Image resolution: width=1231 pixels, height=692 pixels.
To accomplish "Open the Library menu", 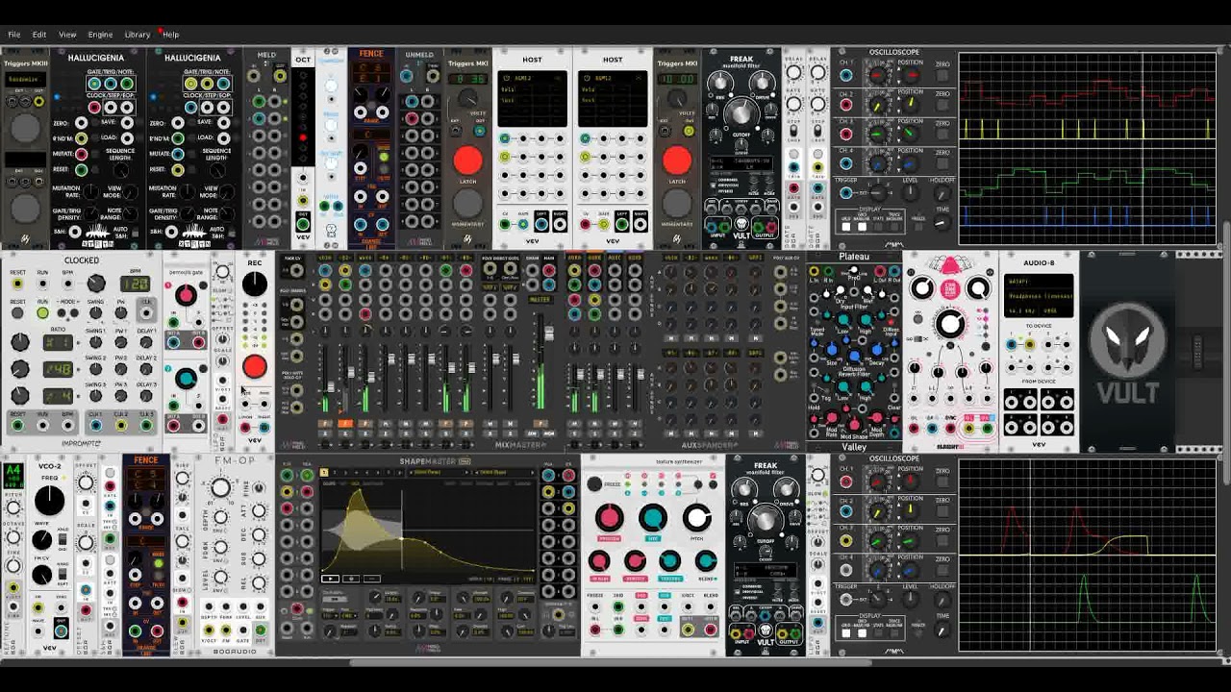I will coord(138,35).
